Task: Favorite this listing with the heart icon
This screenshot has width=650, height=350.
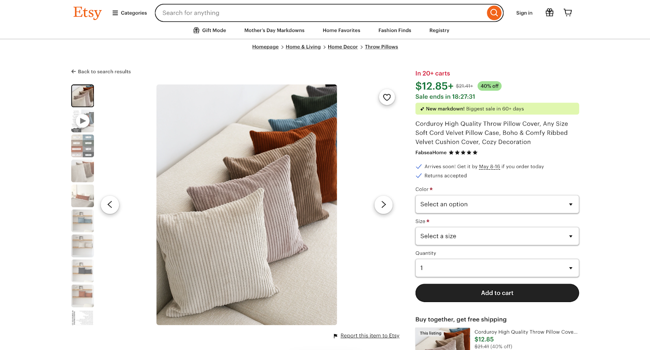Action: point(386,97)
